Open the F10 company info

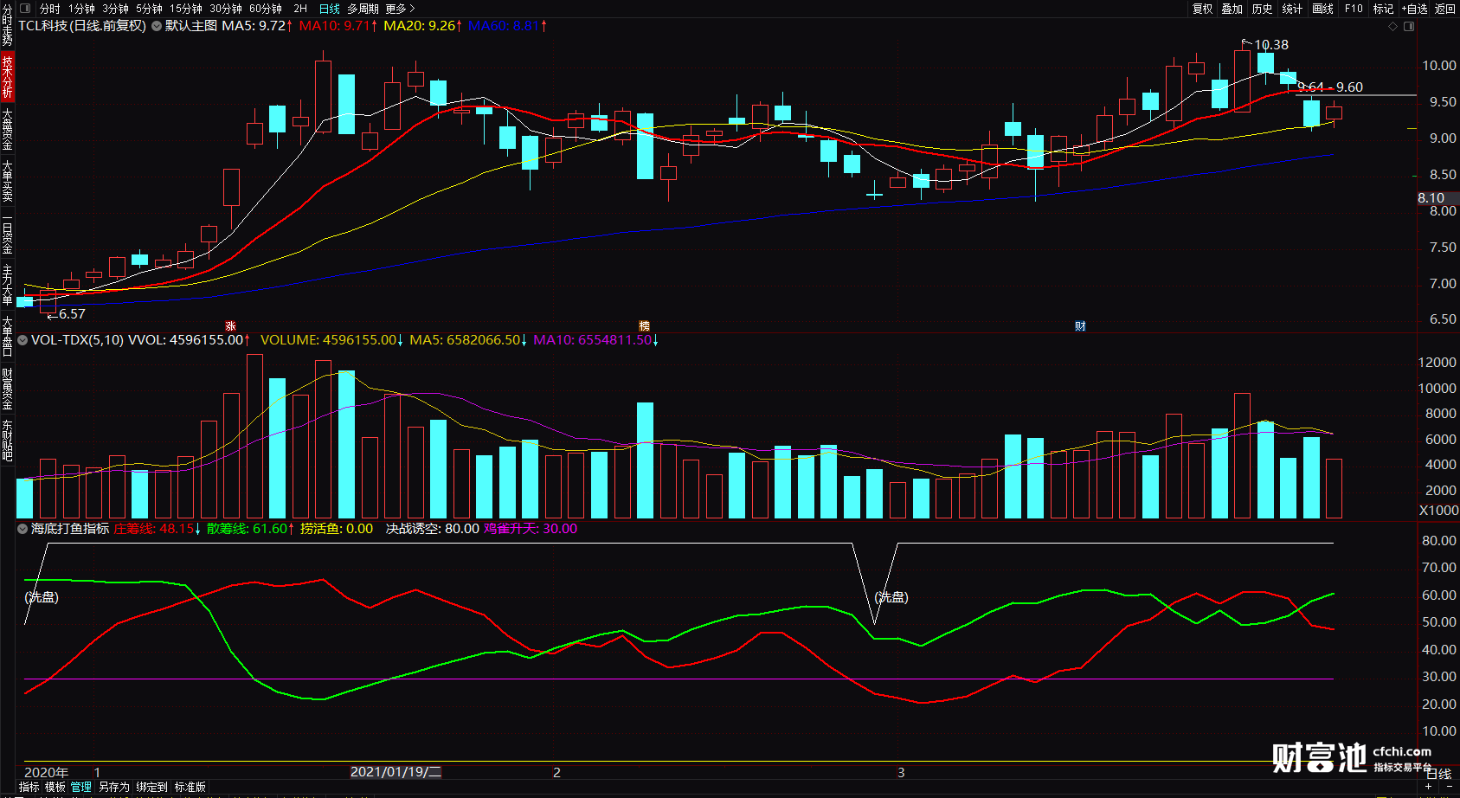coord(1354,9)
